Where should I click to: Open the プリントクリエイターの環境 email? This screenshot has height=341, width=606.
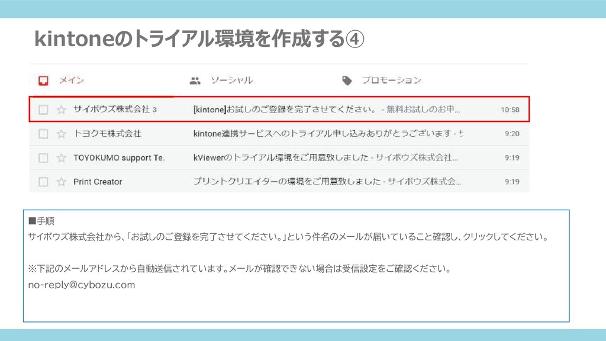pos(327,181)
